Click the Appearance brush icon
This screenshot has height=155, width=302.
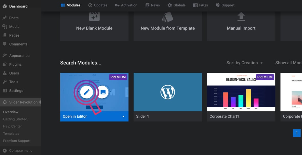pyautogui.click(x=5, y=56)
